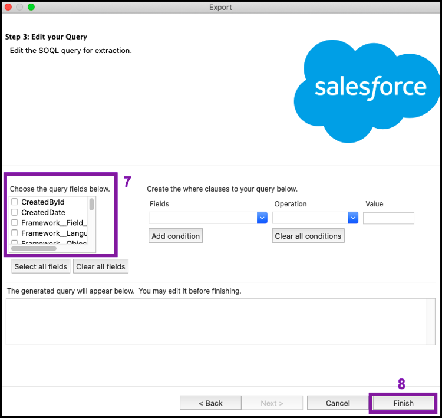
Task: Click Finish to run the export
Action: 403,403
